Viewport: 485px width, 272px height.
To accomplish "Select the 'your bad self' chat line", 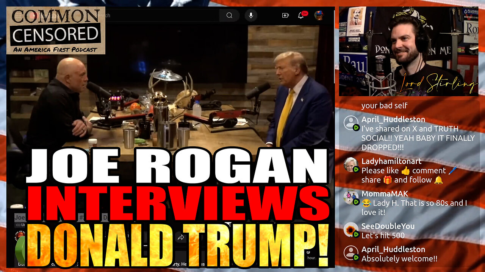I will tap(385, 106).
